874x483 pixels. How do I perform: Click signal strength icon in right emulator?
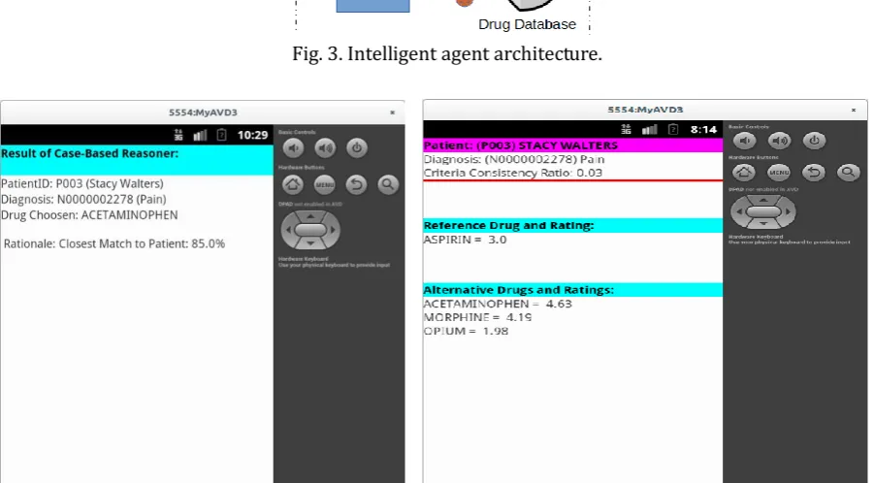(649, 130)
